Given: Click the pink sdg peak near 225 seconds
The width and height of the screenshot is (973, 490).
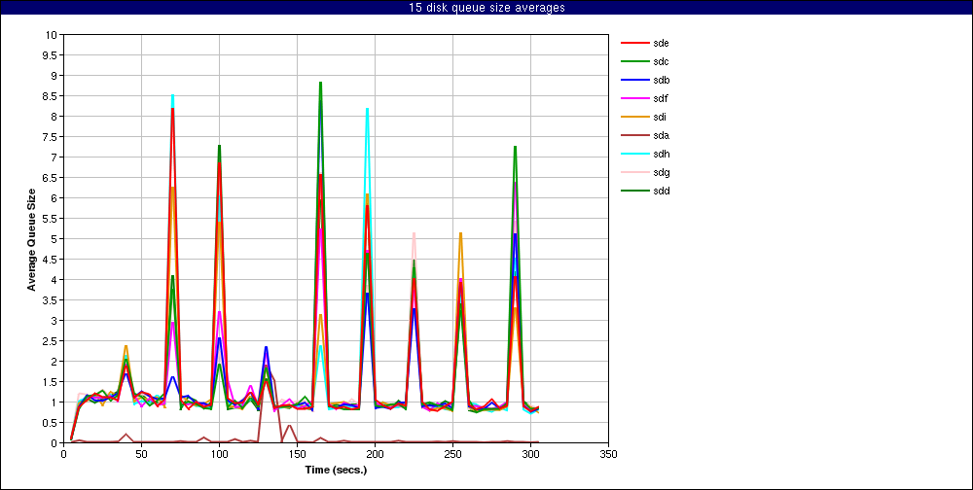Looking at the screenshot, I should click(x=414, y=232).
